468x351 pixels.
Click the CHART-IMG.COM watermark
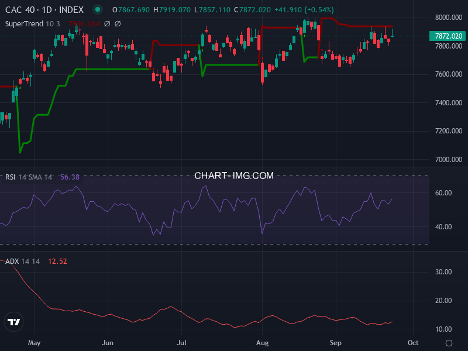234,175
